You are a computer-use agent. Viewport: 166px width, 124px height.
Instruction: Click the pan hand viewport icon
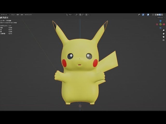[164, 34]
